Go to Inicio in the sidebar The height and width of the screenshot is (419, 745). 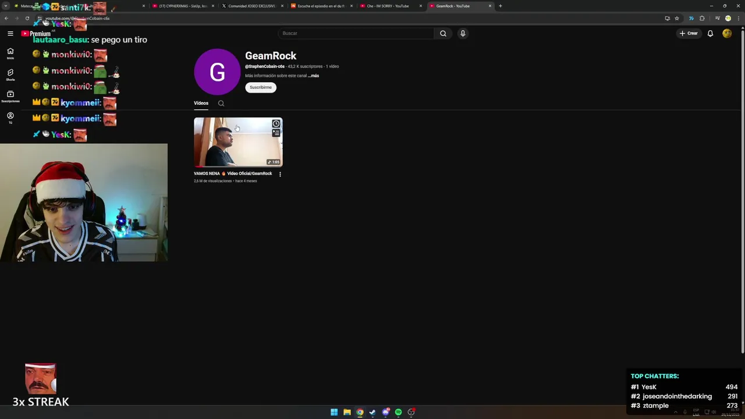[x=10, y=53]
